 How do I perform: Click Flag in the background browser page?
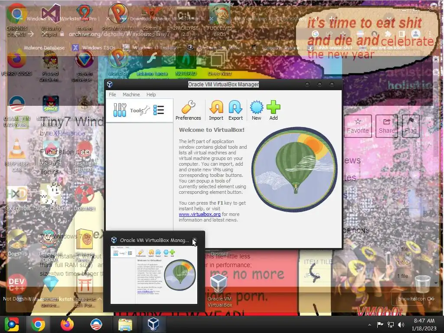point(410,126)
